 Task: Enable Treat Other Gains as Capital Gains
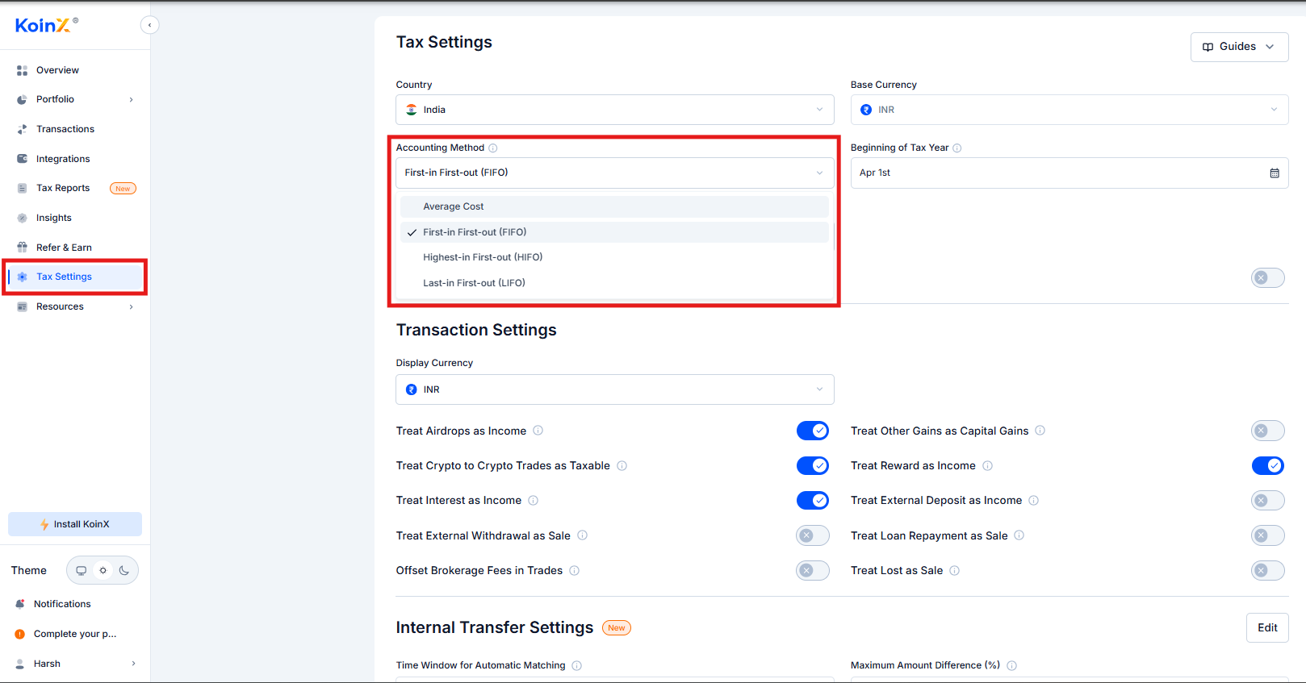(1268, 431)
